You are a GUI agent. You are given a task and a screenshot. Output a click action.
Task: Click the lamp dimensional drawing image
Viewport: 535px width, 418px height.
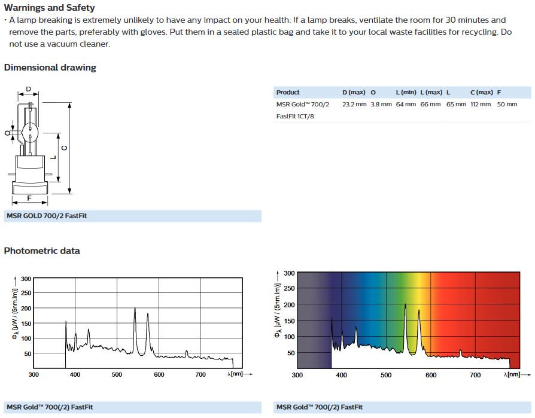pos(38,145)
